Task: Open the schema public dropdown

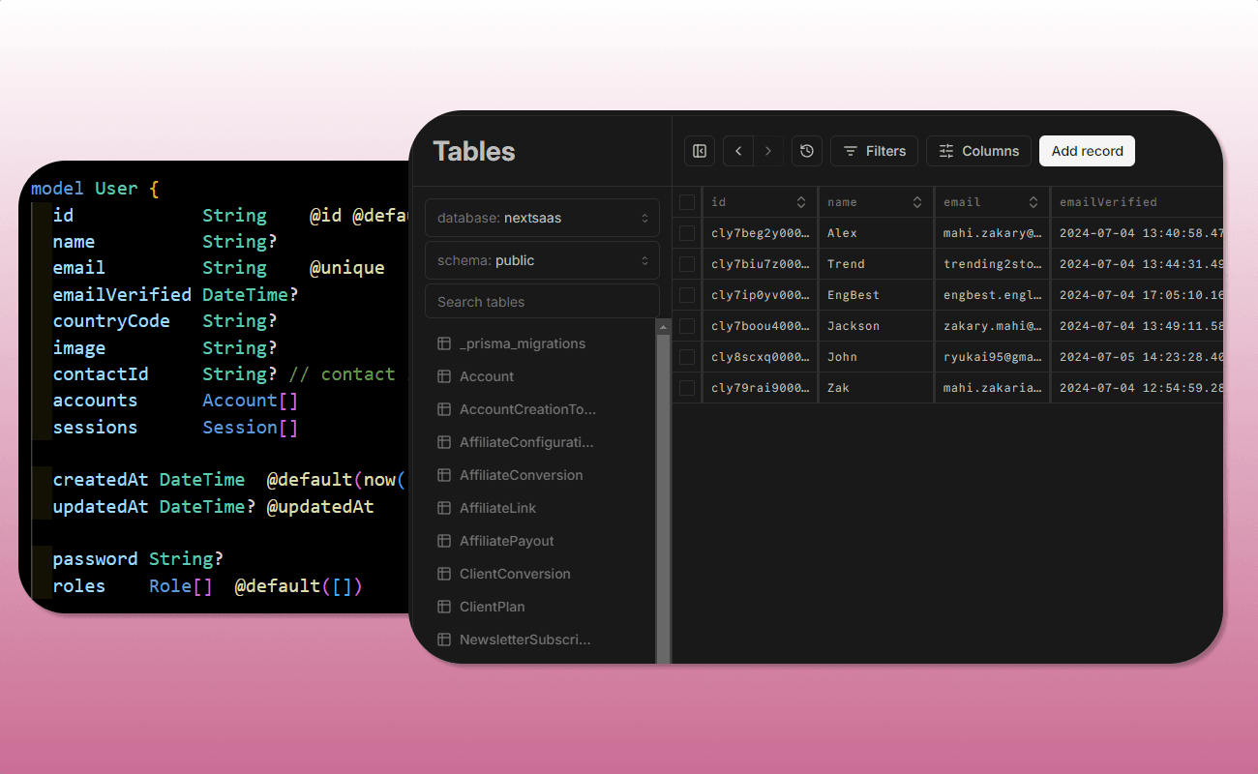Action: pos(542,260)
